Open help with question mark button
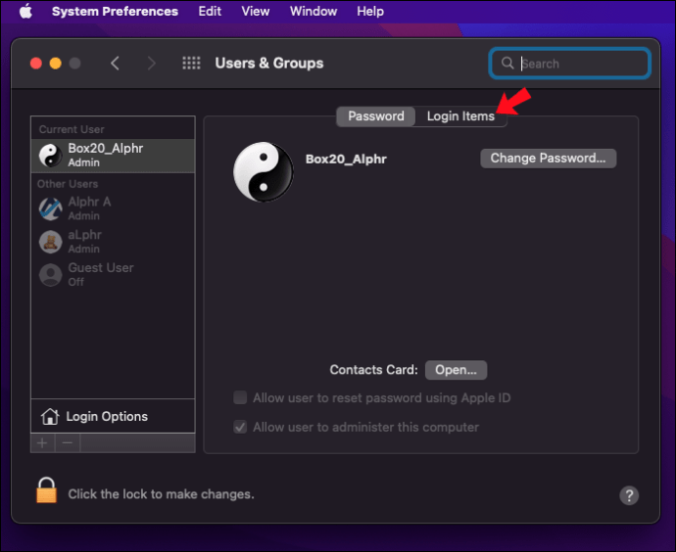 pos(629,495)
